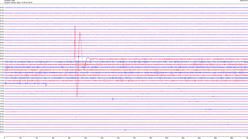Select the 01:30 trace time label
248x139 pixels.
coord(2,16)
